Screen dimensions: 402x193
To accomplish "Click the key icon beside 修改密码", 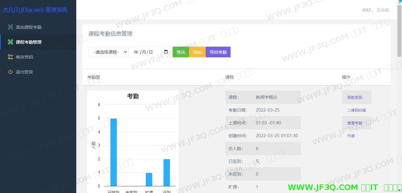I will [10, 57].
